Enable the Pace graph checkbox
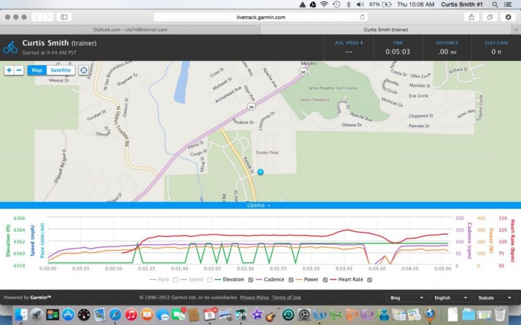The image size is (521, 325). click(175, 280)
